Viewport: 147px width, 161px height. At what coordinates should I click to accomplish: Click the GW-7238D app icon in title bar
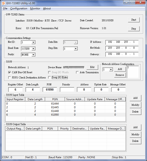pos(4,3)
